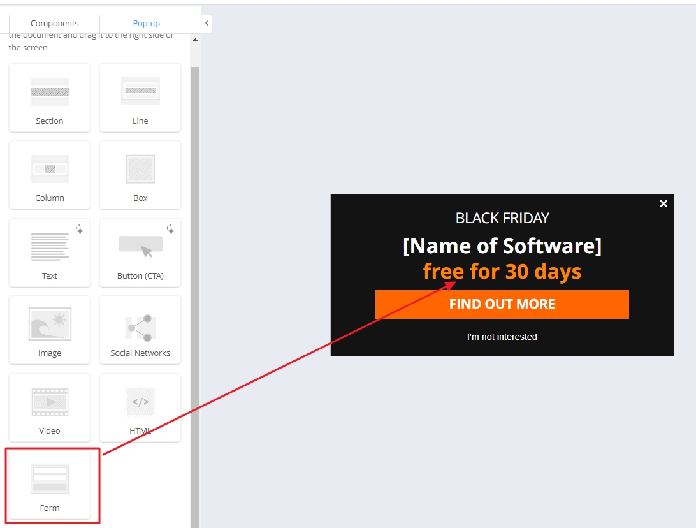Viewport: 696px width, 528px height.
Task: Select the Button (CTA) component
Action: pos(140,253)
